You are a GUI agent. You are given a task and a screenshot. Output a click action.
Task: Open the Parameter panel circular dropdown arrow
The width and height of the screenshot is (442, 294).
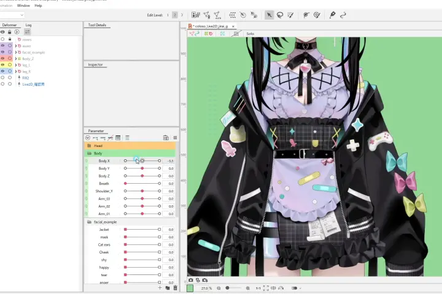pos(88,138)
